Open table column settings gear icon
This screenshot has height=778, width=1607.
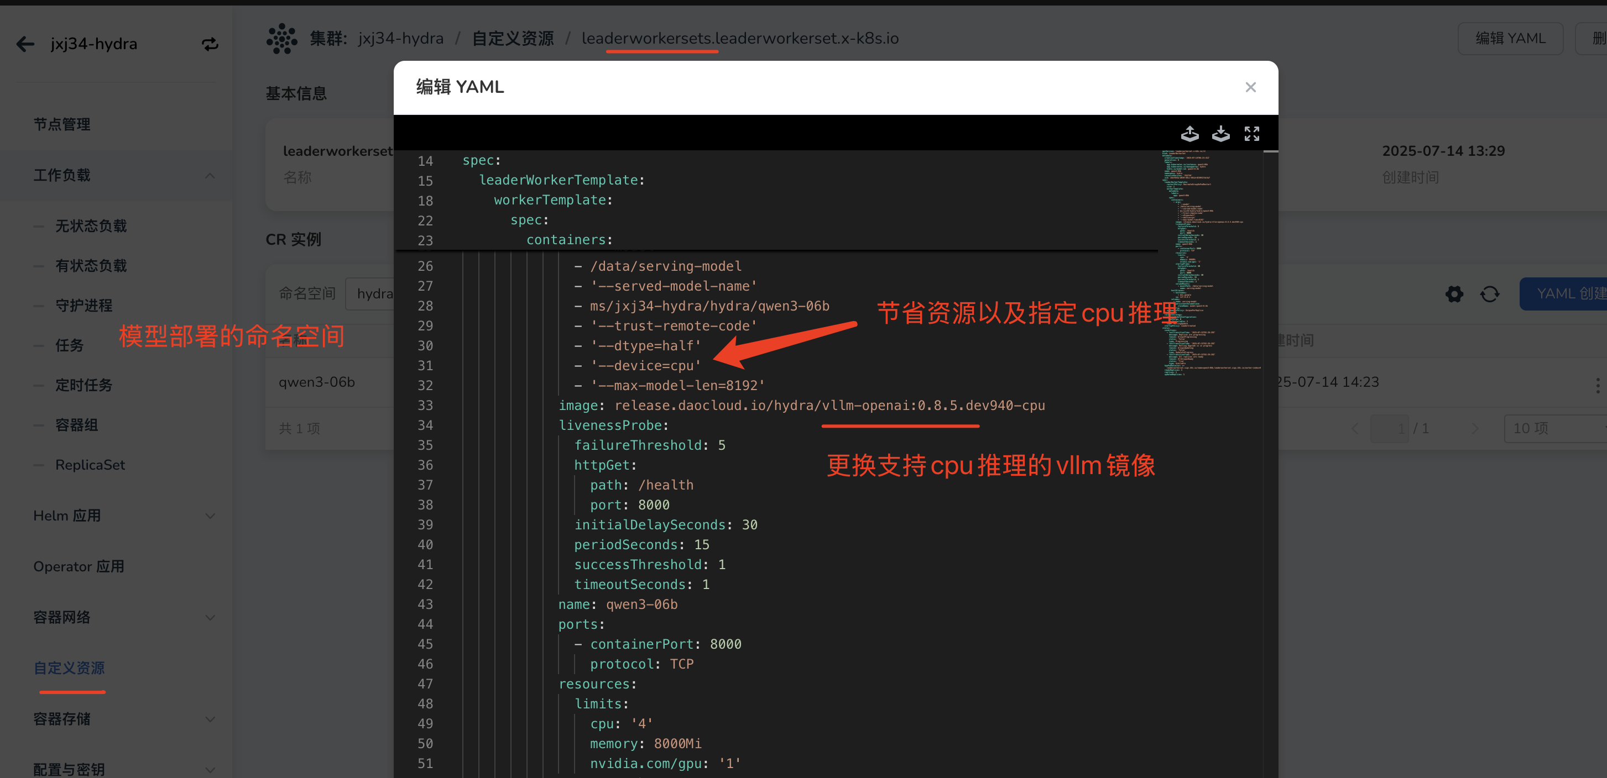tap(1454, 293)
